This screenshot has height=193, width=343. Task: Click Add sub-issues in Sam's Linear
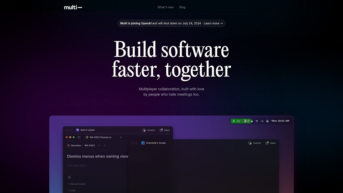(76, 184)
